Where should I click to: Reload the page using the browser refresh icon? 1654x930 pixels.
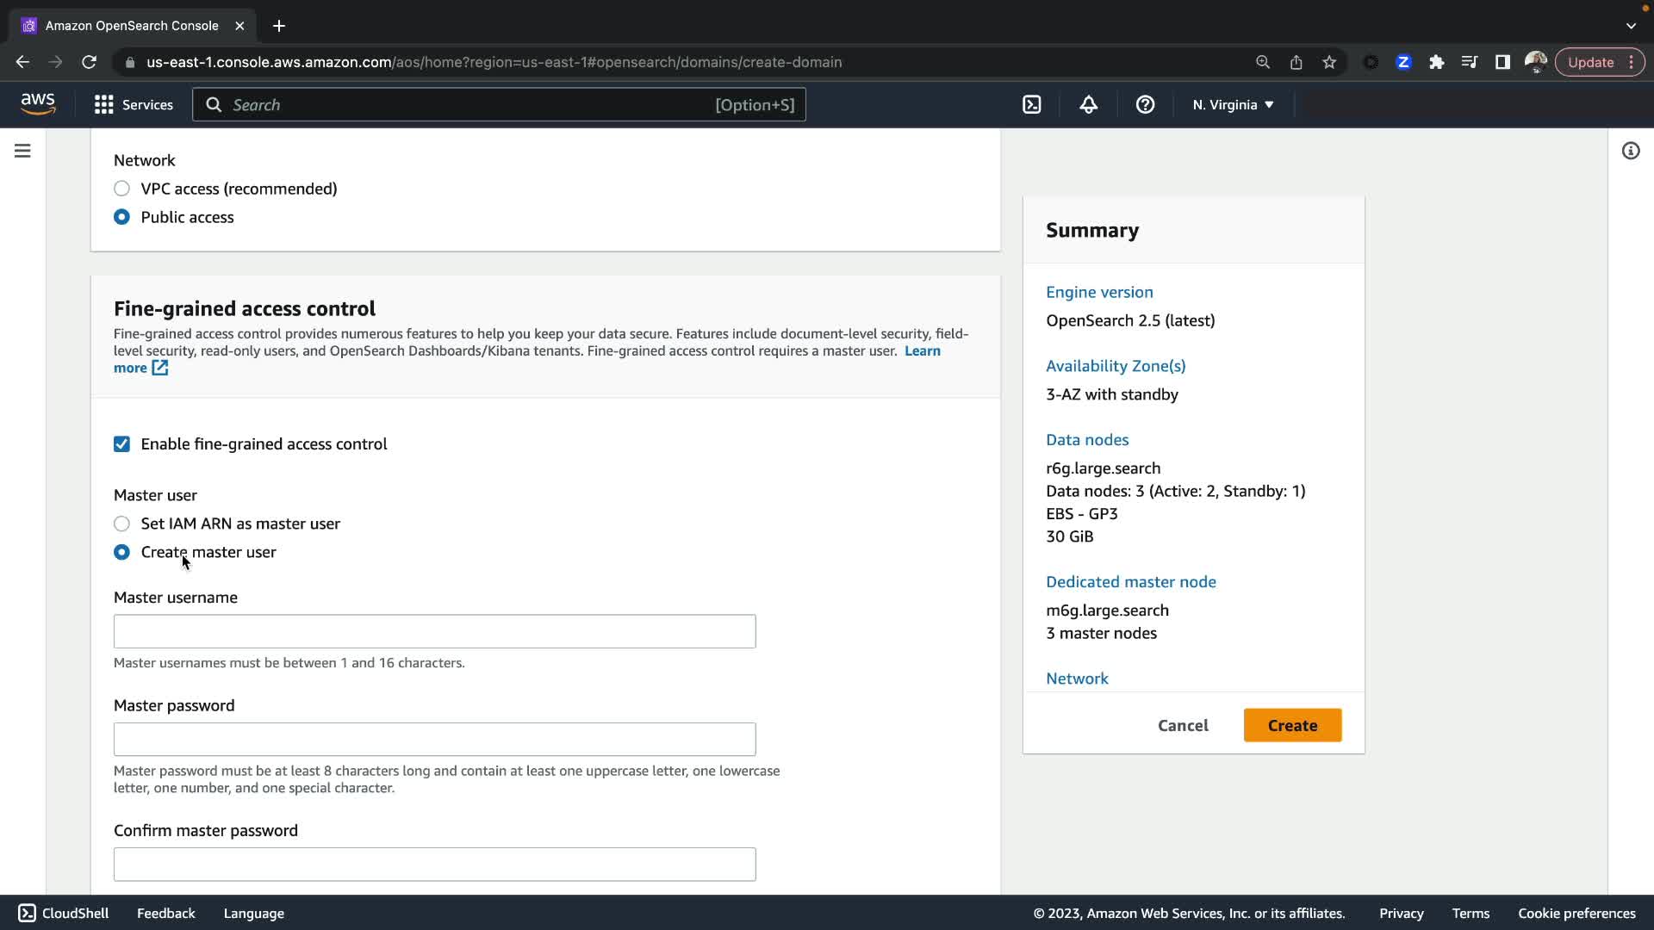89,62
